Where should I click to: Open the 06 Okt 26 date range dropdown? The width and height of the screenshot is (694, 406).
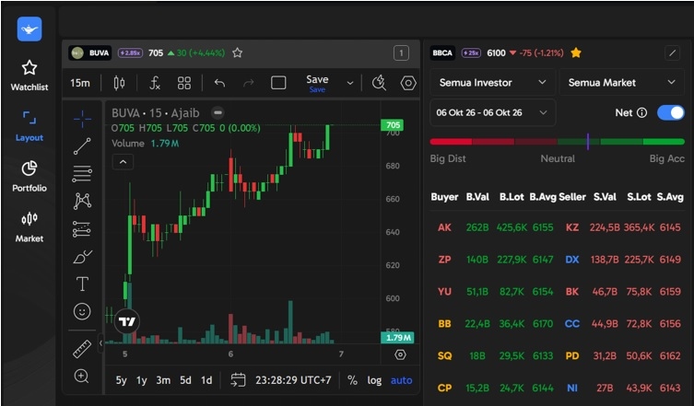coord(492,112)
